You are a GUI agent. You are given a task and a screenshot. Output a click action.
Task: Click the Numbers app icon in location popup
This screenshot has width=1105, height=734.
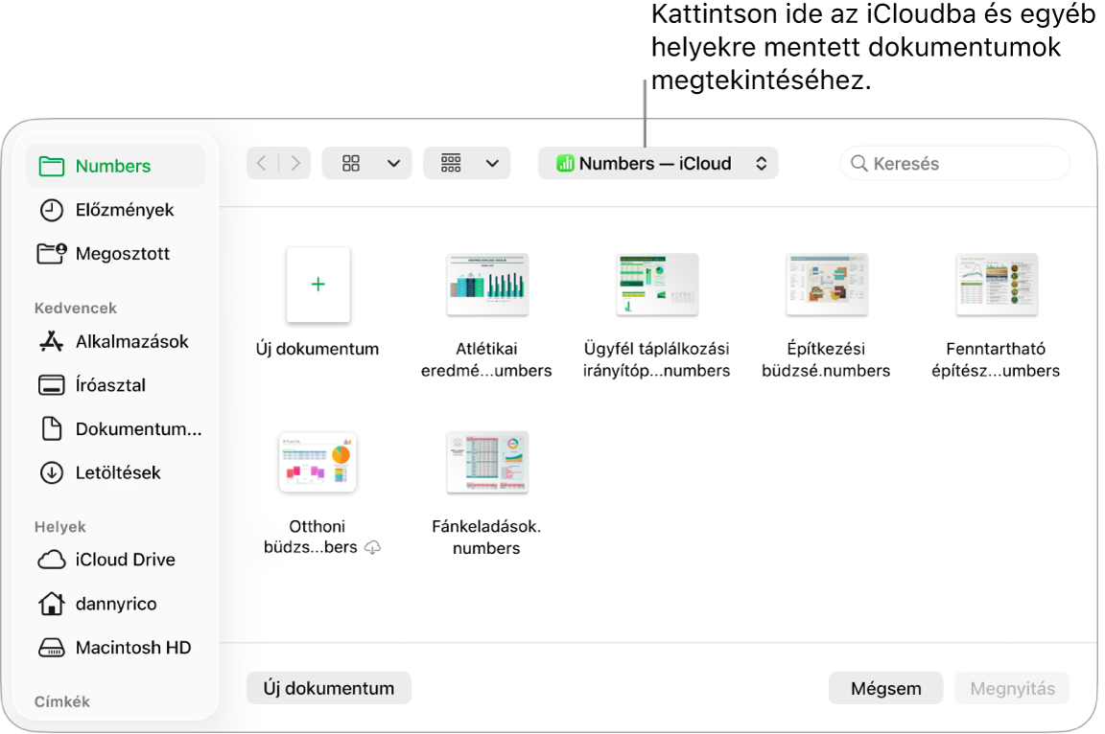565,163
